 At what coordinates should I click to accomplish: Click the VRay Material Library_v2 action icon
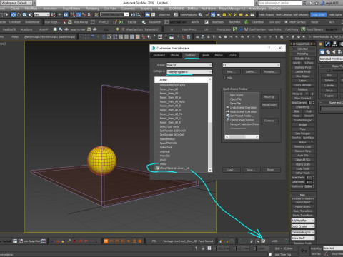click(157, 168)
